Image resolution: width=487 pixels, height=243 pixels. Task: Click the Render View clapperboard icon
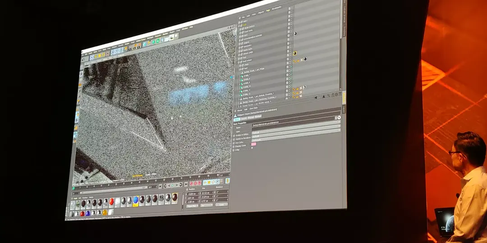click(x=130, y=48)
